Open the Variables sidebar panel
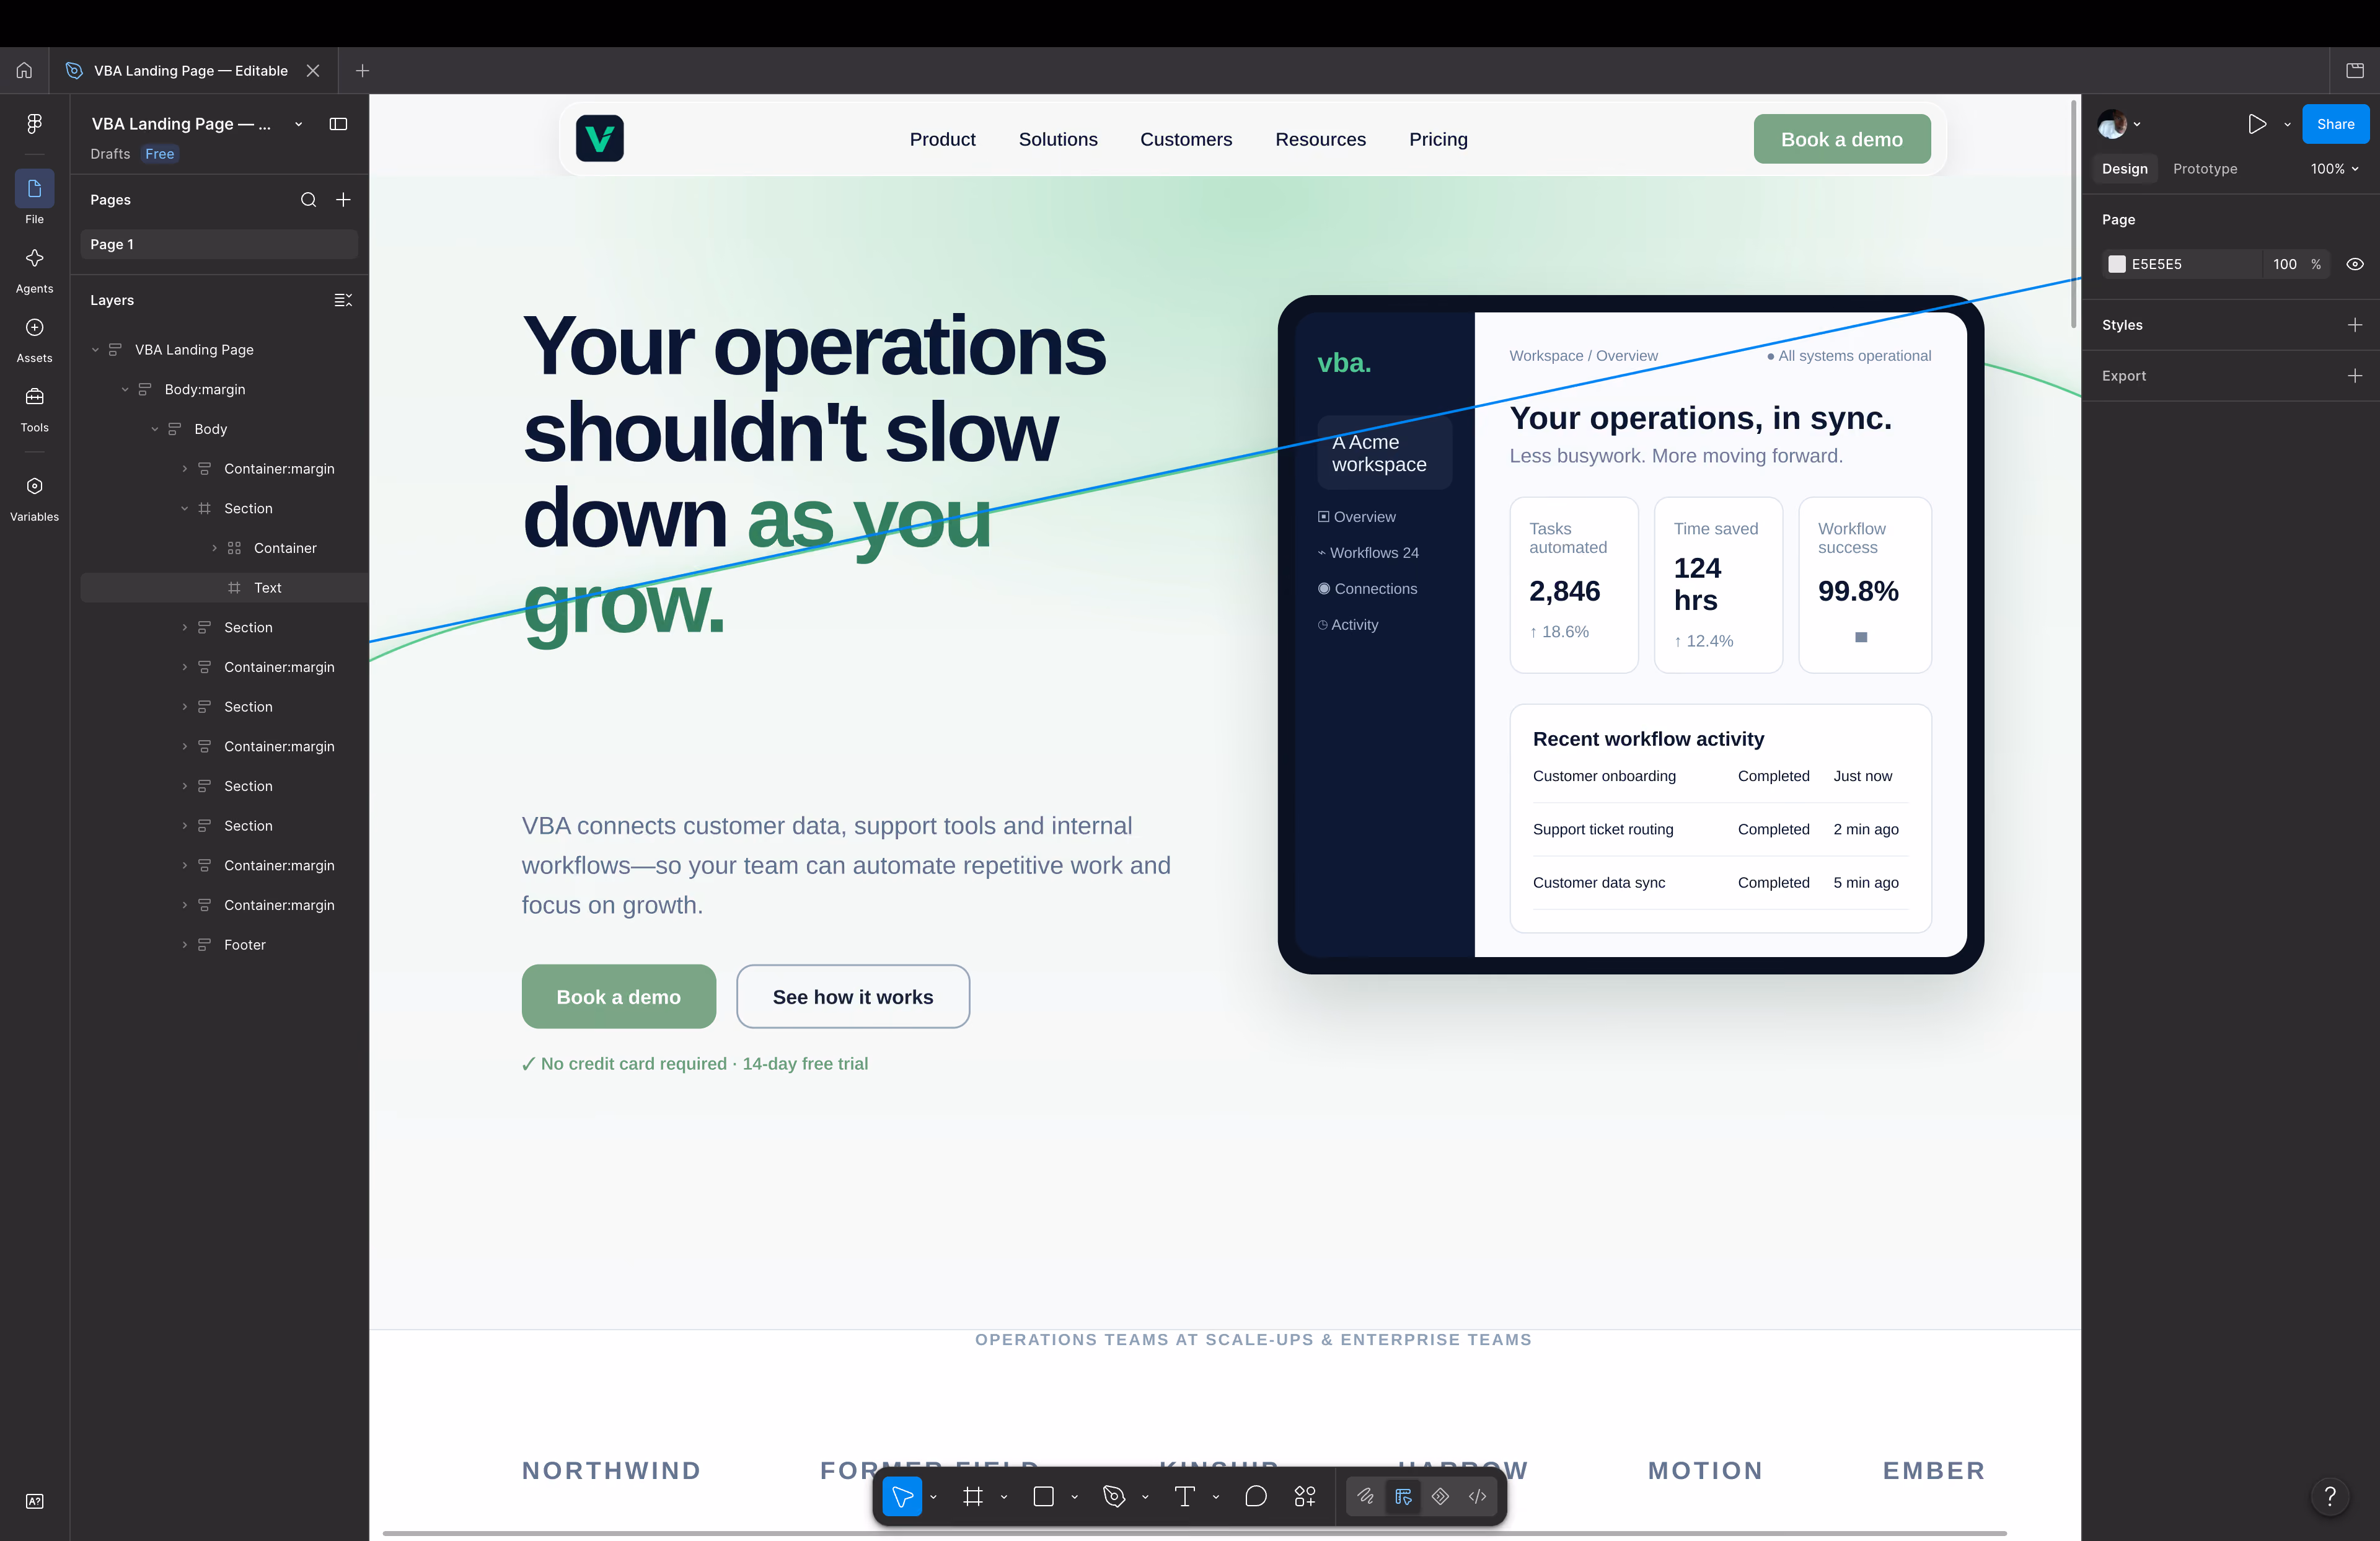The height and width of the screenshot is (1541, 2380). (34, 498)
